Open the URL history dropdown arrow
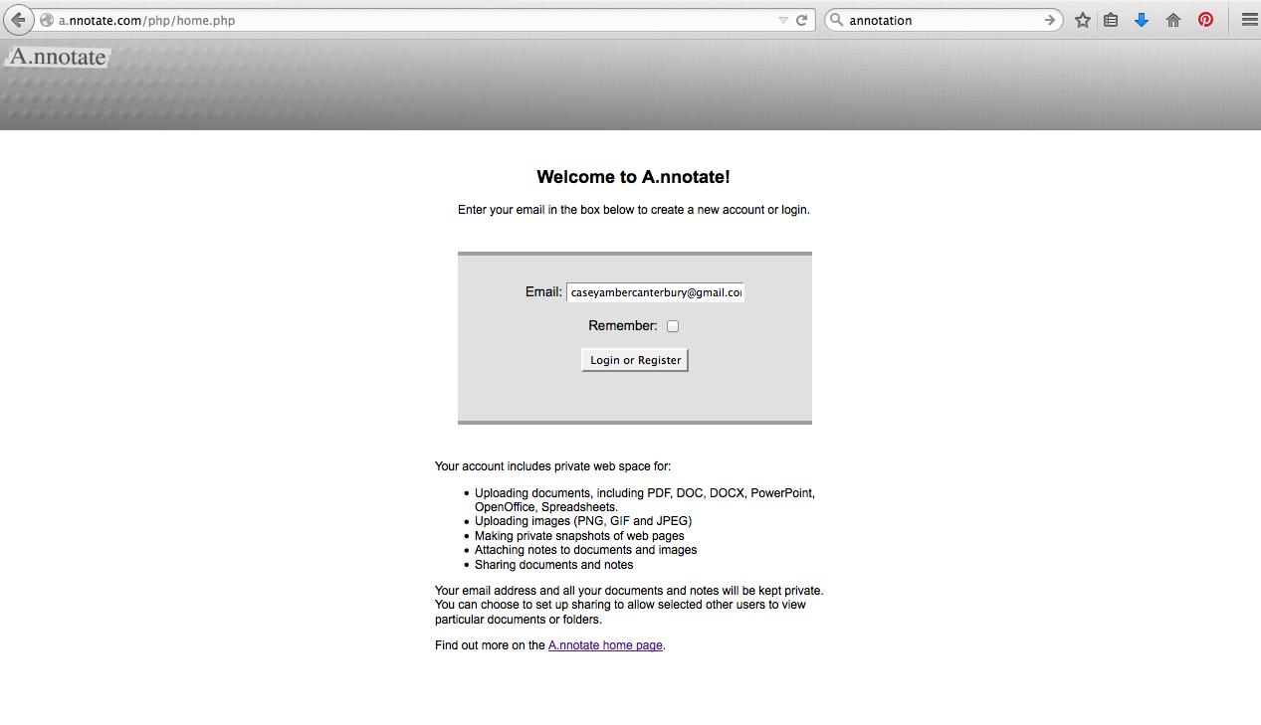Viewport: 1261px width, 725px height. pyautogui.click(x=783, y=20)
